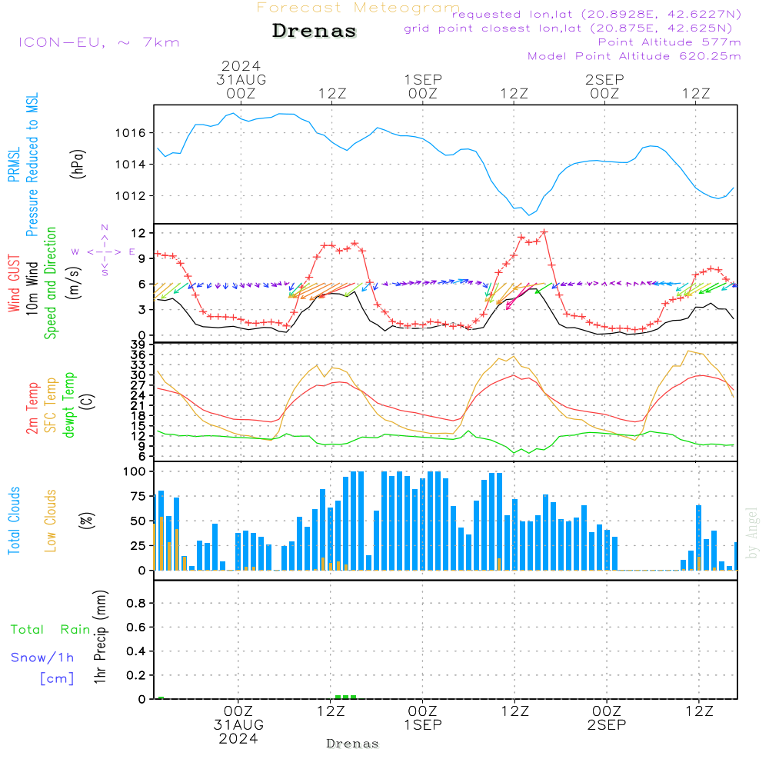Click the 'Point Altitude 577m' text

click(670, 42)
